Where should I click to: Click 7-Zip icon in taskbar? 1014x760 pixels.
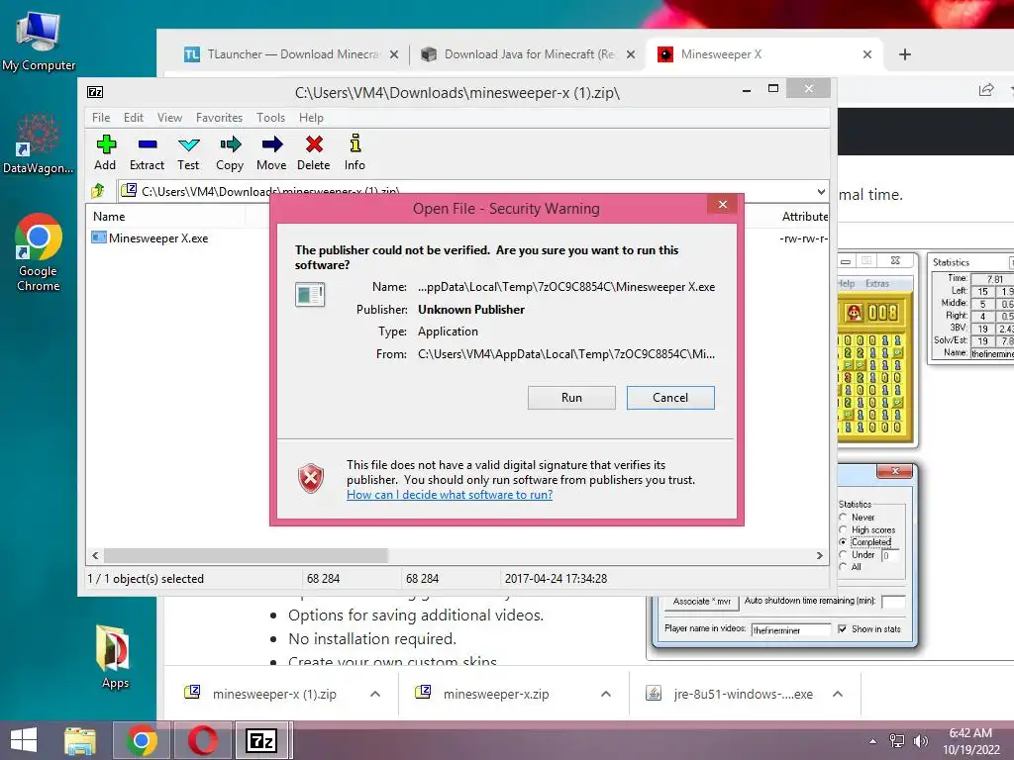(261, 740)
